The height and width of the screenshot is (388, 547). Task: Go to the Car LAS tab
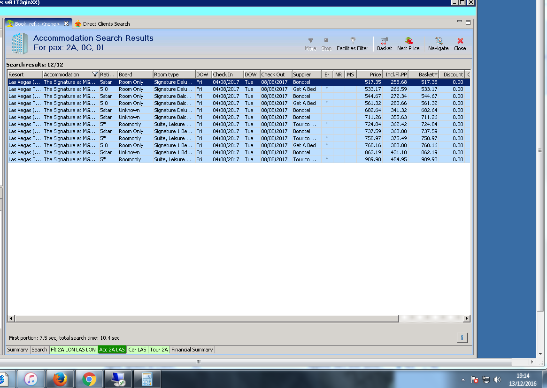137,350
